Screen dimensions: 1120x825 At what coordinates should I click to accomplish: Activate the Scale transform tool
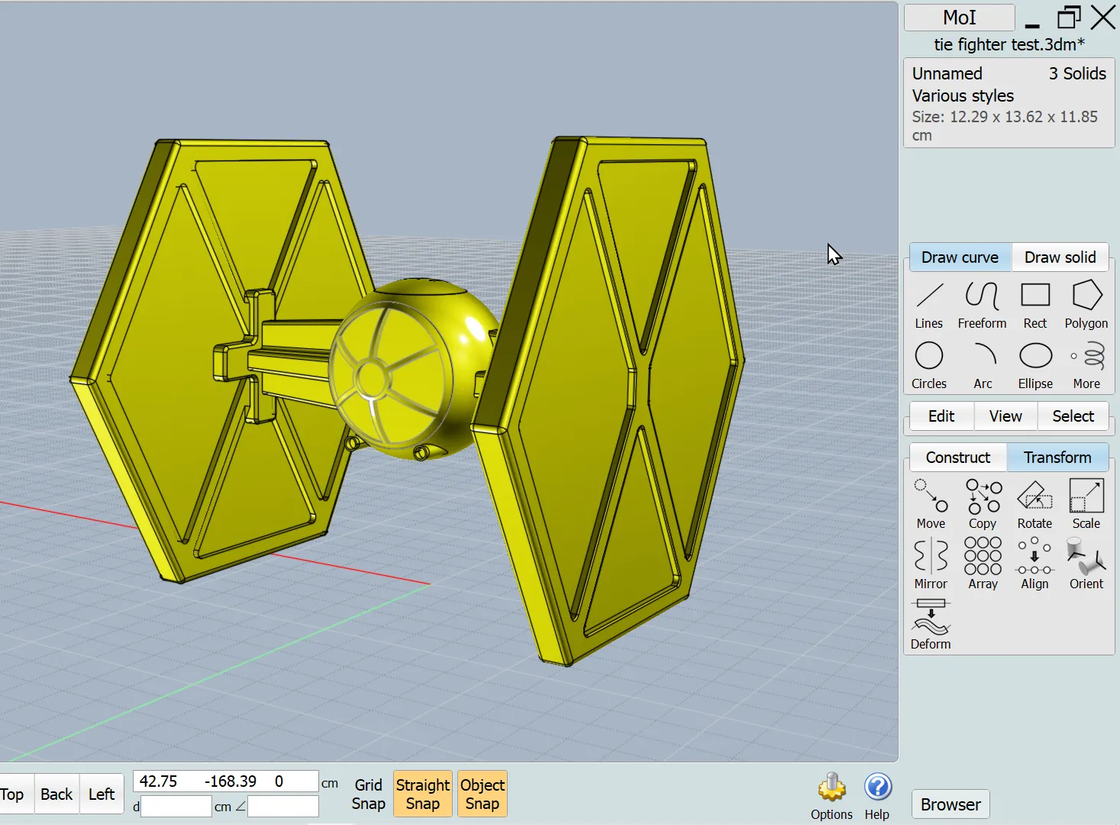[x=1086, y=504]
